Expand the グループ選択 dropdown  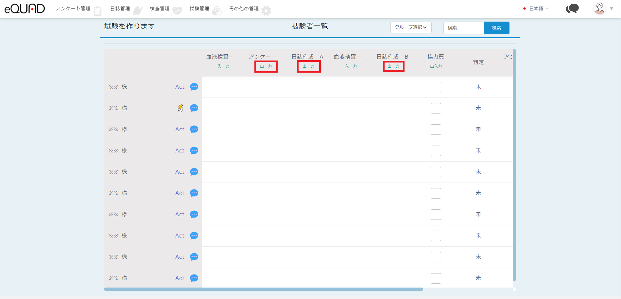[411, 27]
